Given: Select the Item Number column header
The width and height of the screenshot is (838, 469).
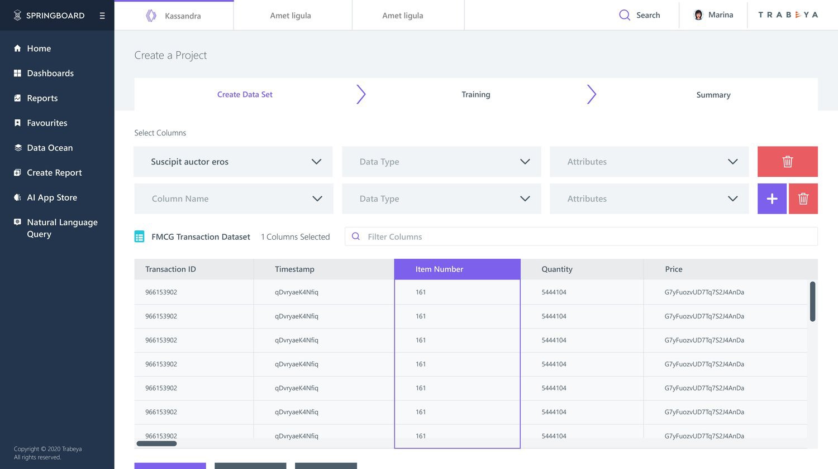Looking at the screenshot, I should point(457,269).
